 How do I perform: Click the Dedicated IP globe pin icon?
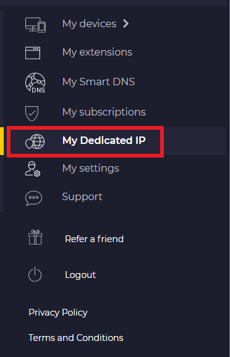(35, 141)
